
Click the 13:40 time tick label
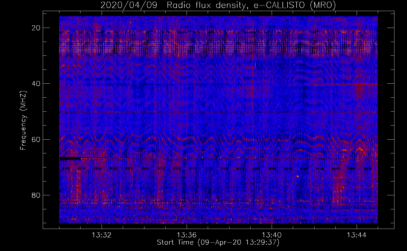click(x=272, y=235)
